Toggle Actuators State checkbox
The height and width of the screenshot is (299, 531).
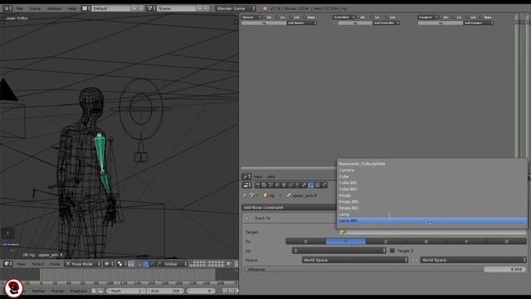click(481, 17)
